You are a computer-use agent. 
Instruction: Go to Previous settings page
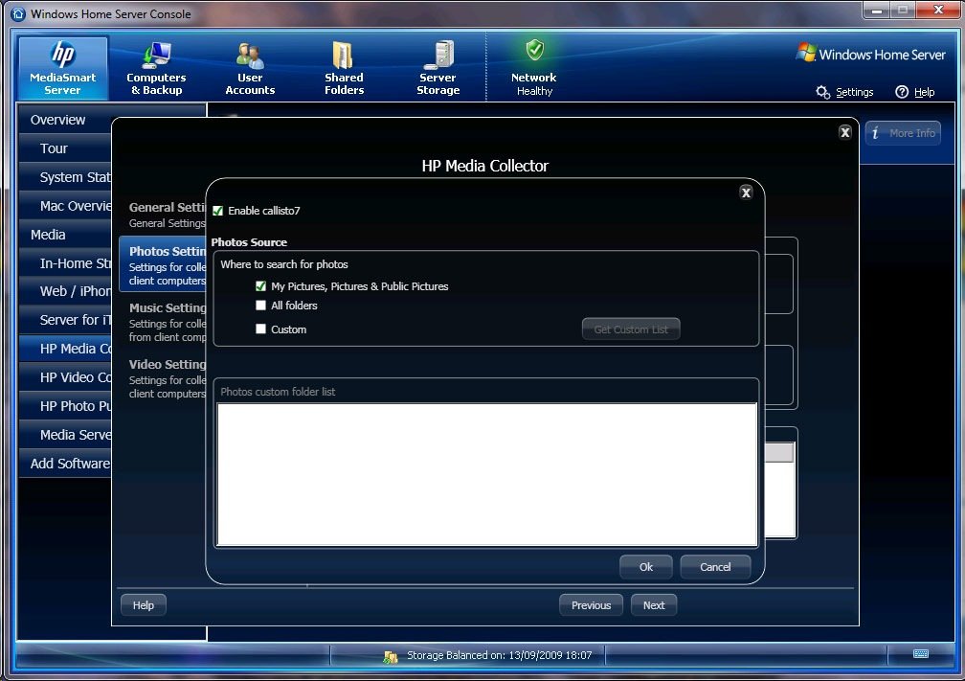(591, 605)
